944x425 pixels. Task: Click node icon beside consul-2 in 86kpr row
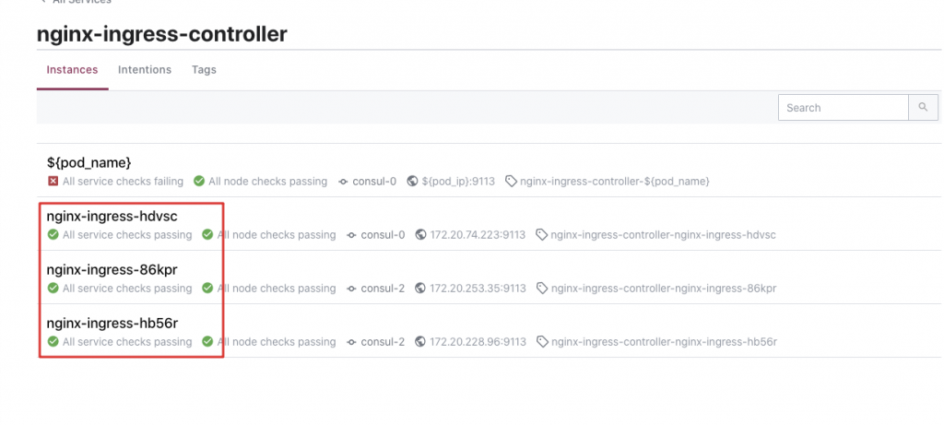[352, 289]
